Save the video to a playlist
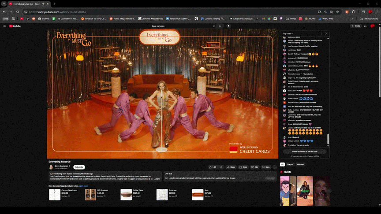381x214 pixels. 266,167
